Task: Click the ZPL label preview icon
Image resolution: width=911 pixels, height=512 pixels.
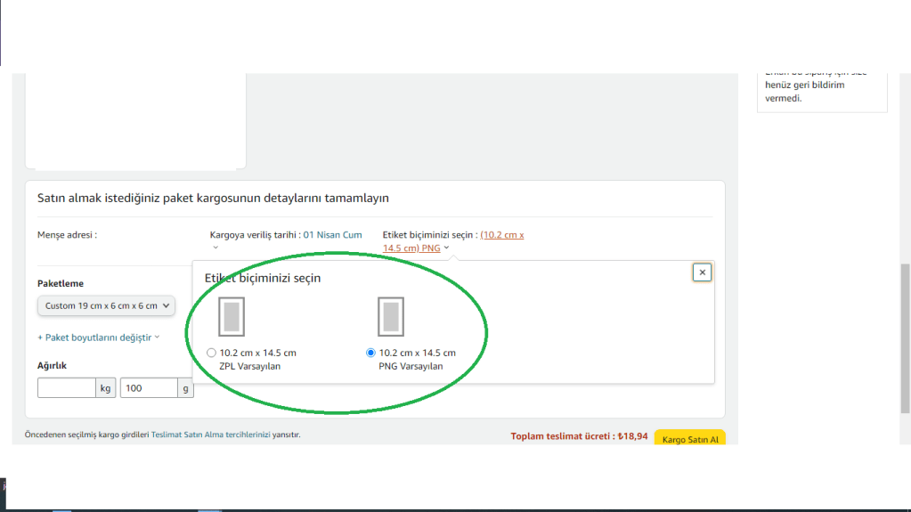Action: (231, 317)
